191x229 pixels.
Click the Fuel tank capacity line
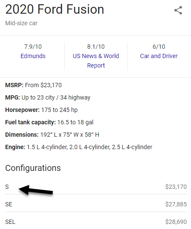pos(49,122)
